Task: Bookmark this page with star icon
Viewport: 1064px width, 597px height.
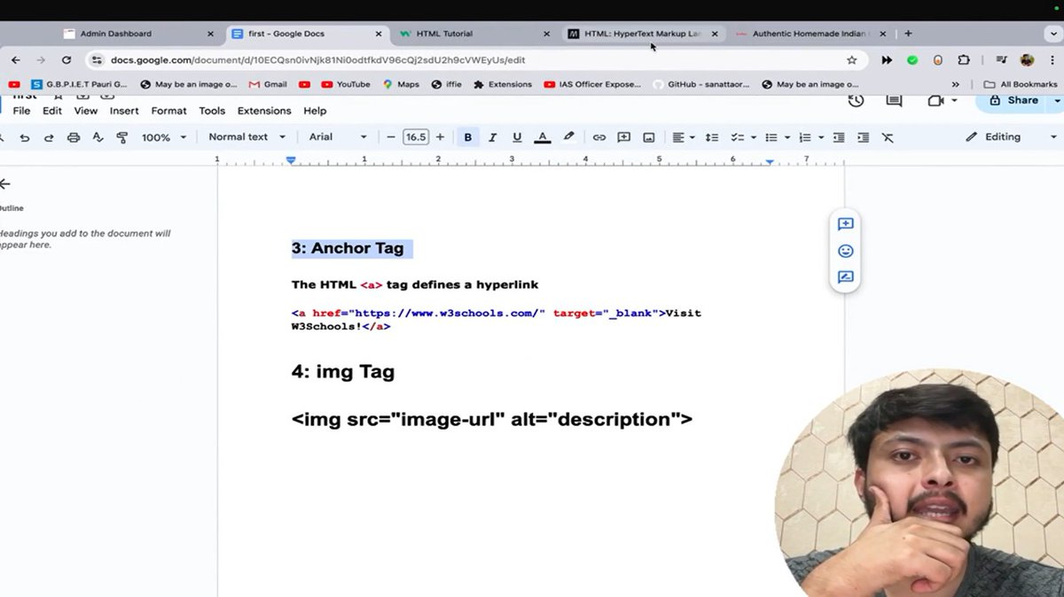Action: coord(852,60)
